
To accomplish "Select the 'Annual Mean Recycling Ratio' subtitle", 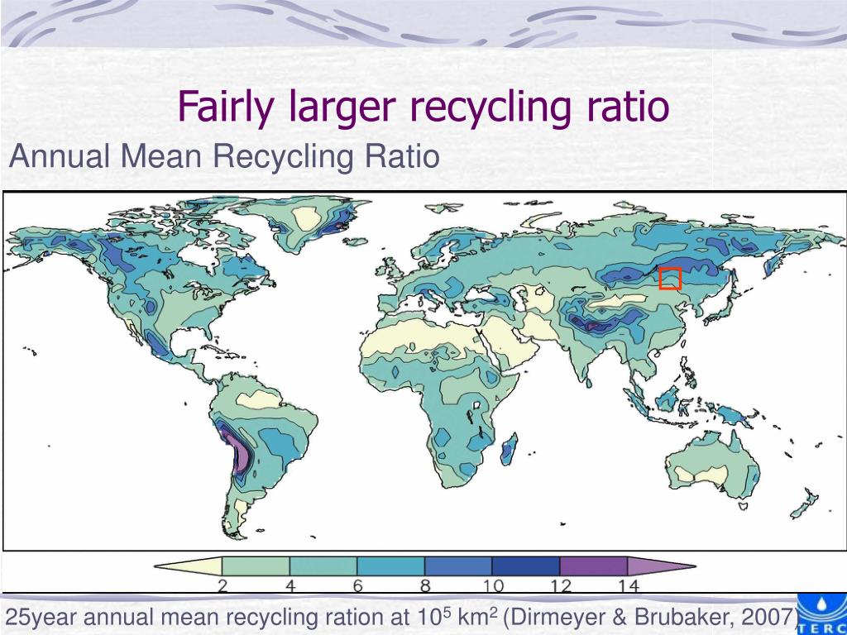I will (x=224, y=156).
